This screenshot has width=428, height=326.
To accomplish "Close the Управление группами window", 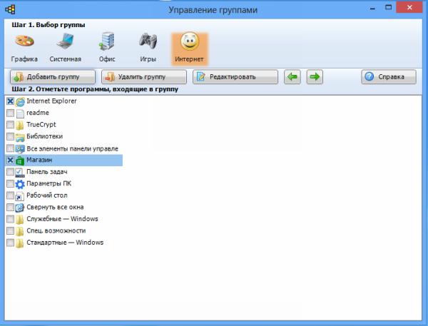I will [x=409, y=7].
